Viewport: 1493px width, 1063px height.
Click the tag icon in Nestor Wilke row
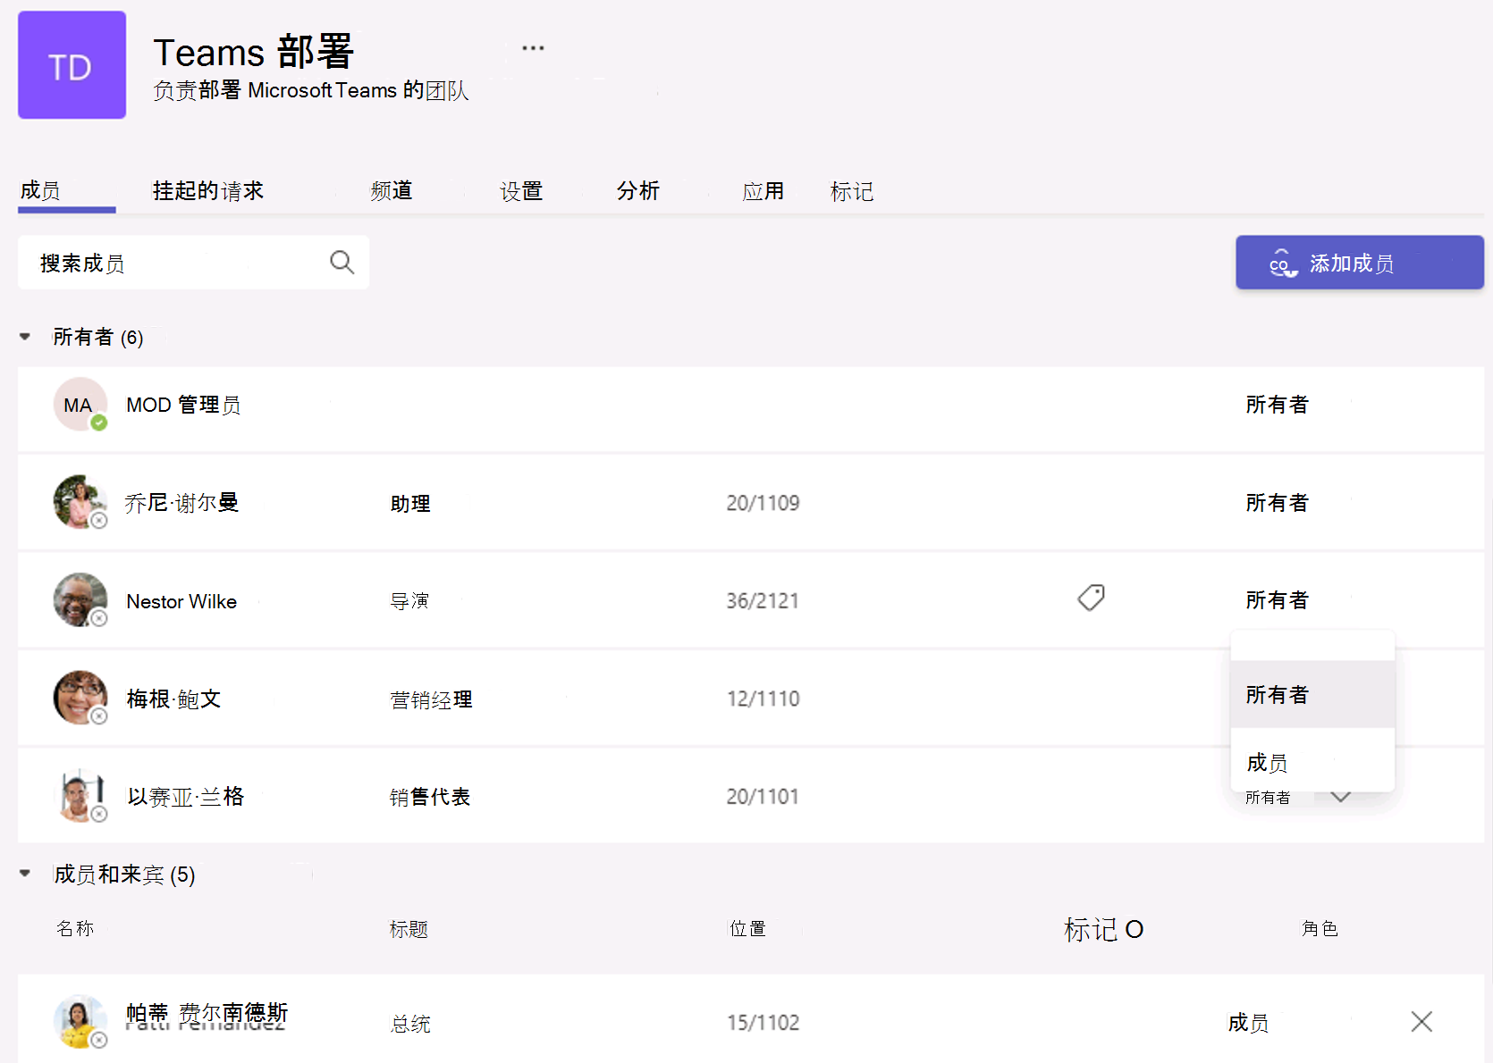[x=1091, y=598]
